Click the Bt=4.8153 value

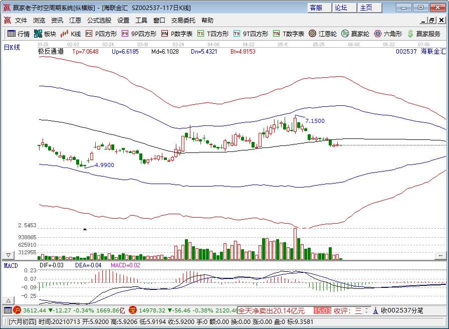point(243,52)
